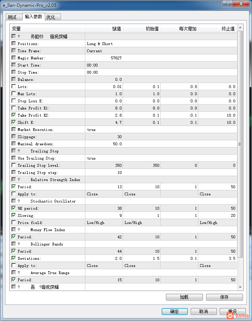Viewport: 252px width, 321px height.
Task: Click the scrollbar down arrow
Action: (240, 287)
